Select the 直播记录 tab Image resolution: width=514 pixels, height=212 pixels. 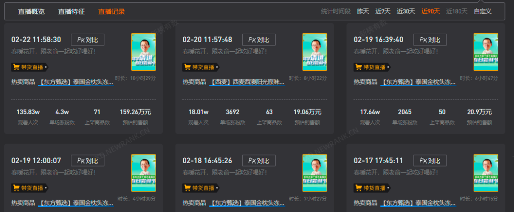click(111, 11)
